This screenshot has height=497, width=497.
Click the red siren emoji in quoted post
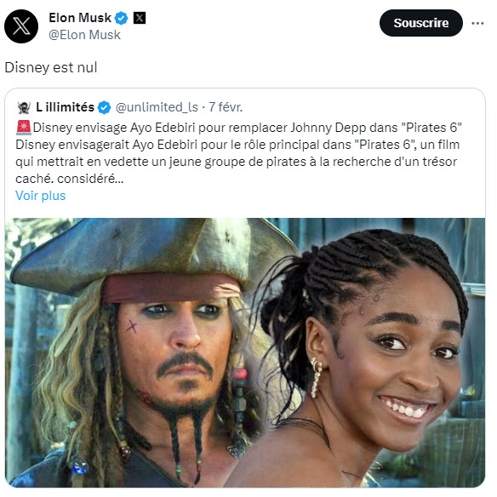pos(24,128)
